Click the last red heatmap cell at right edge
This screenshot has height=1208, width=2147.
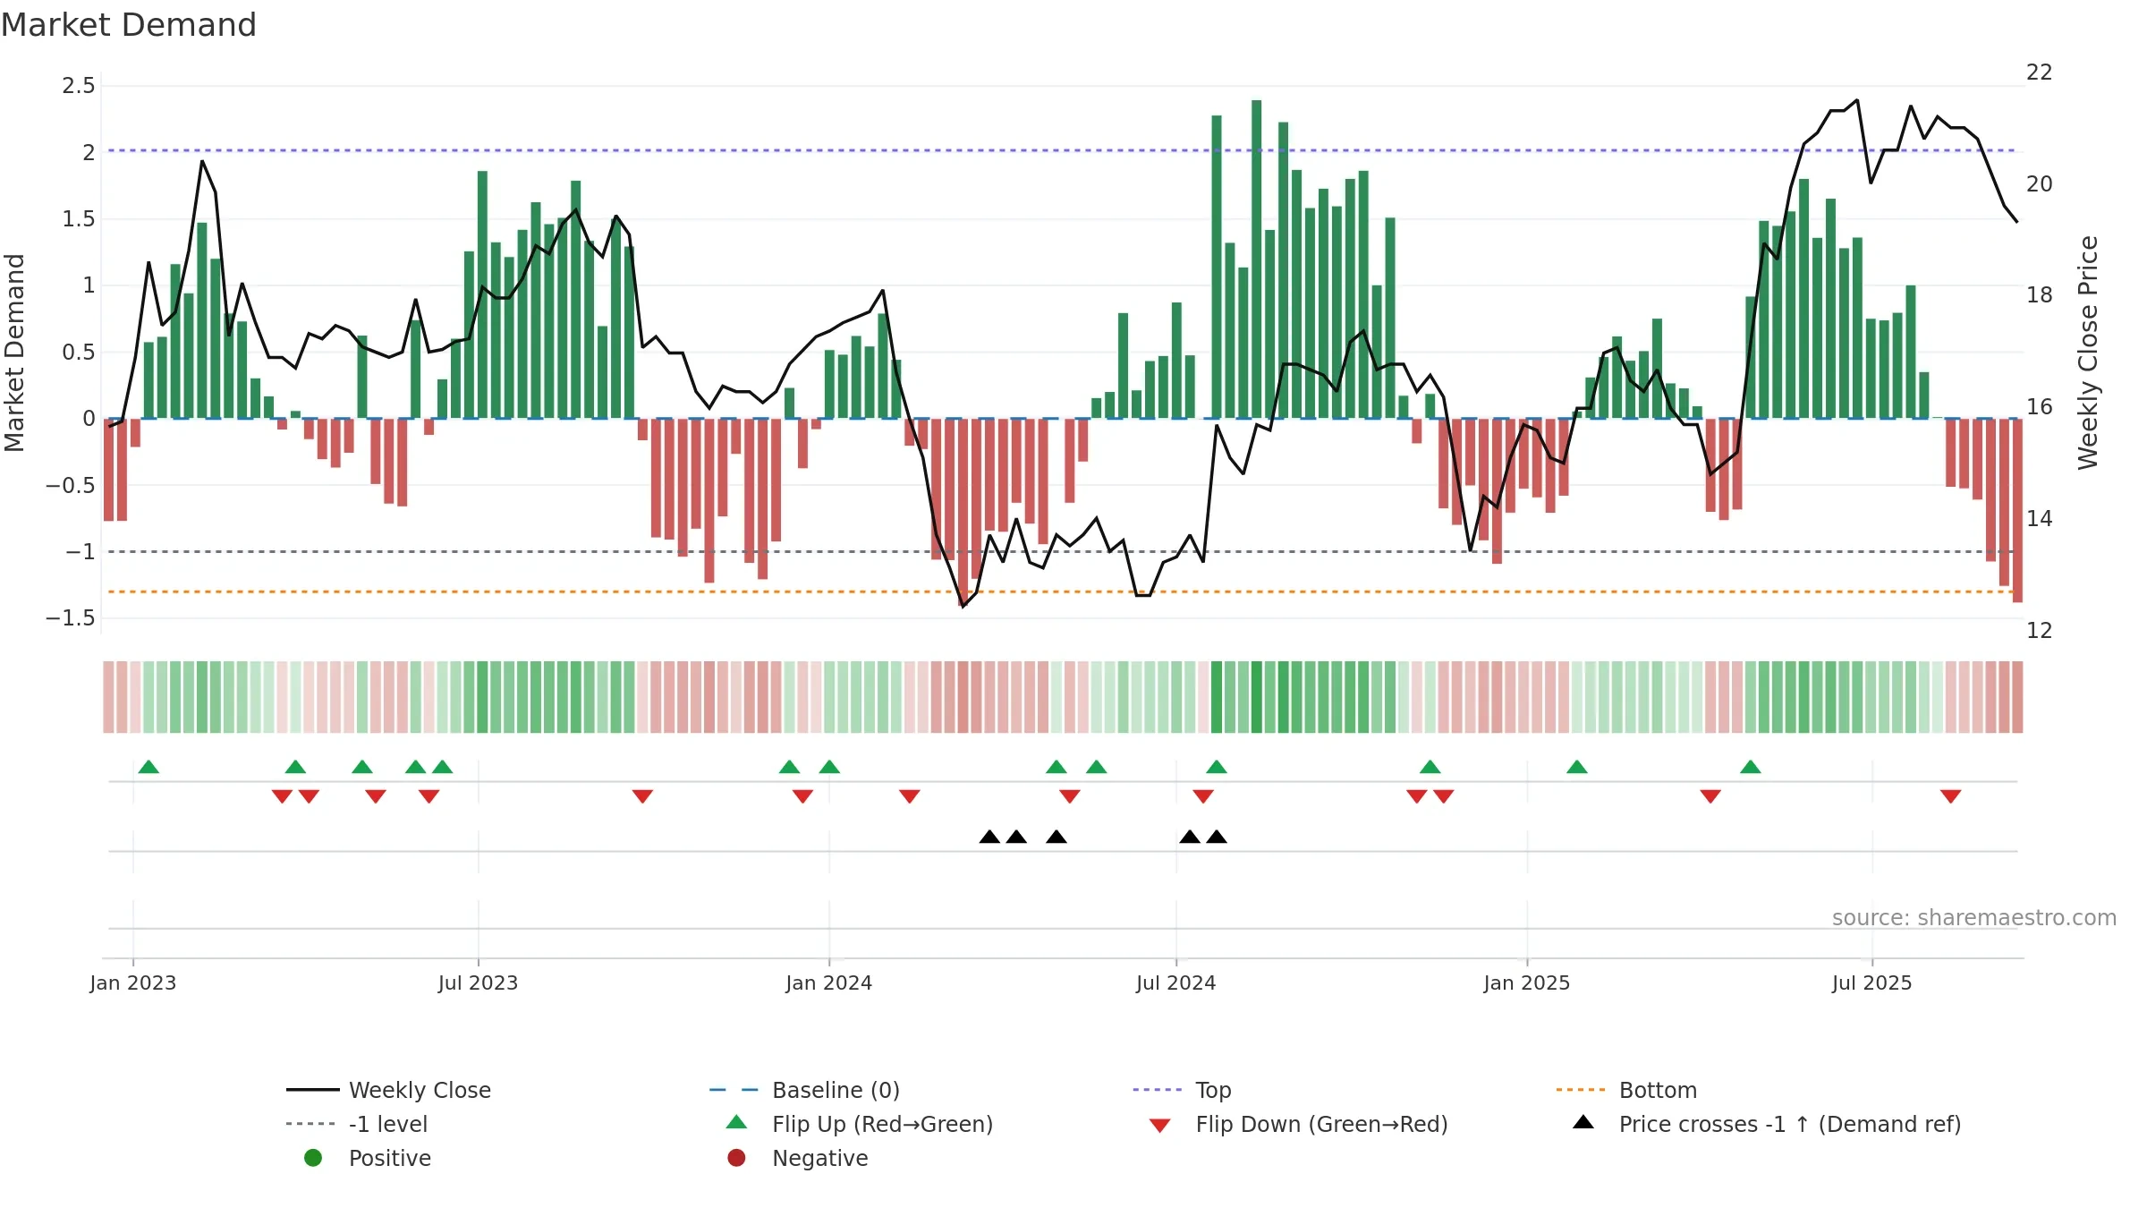click(x=2017, y=697)
